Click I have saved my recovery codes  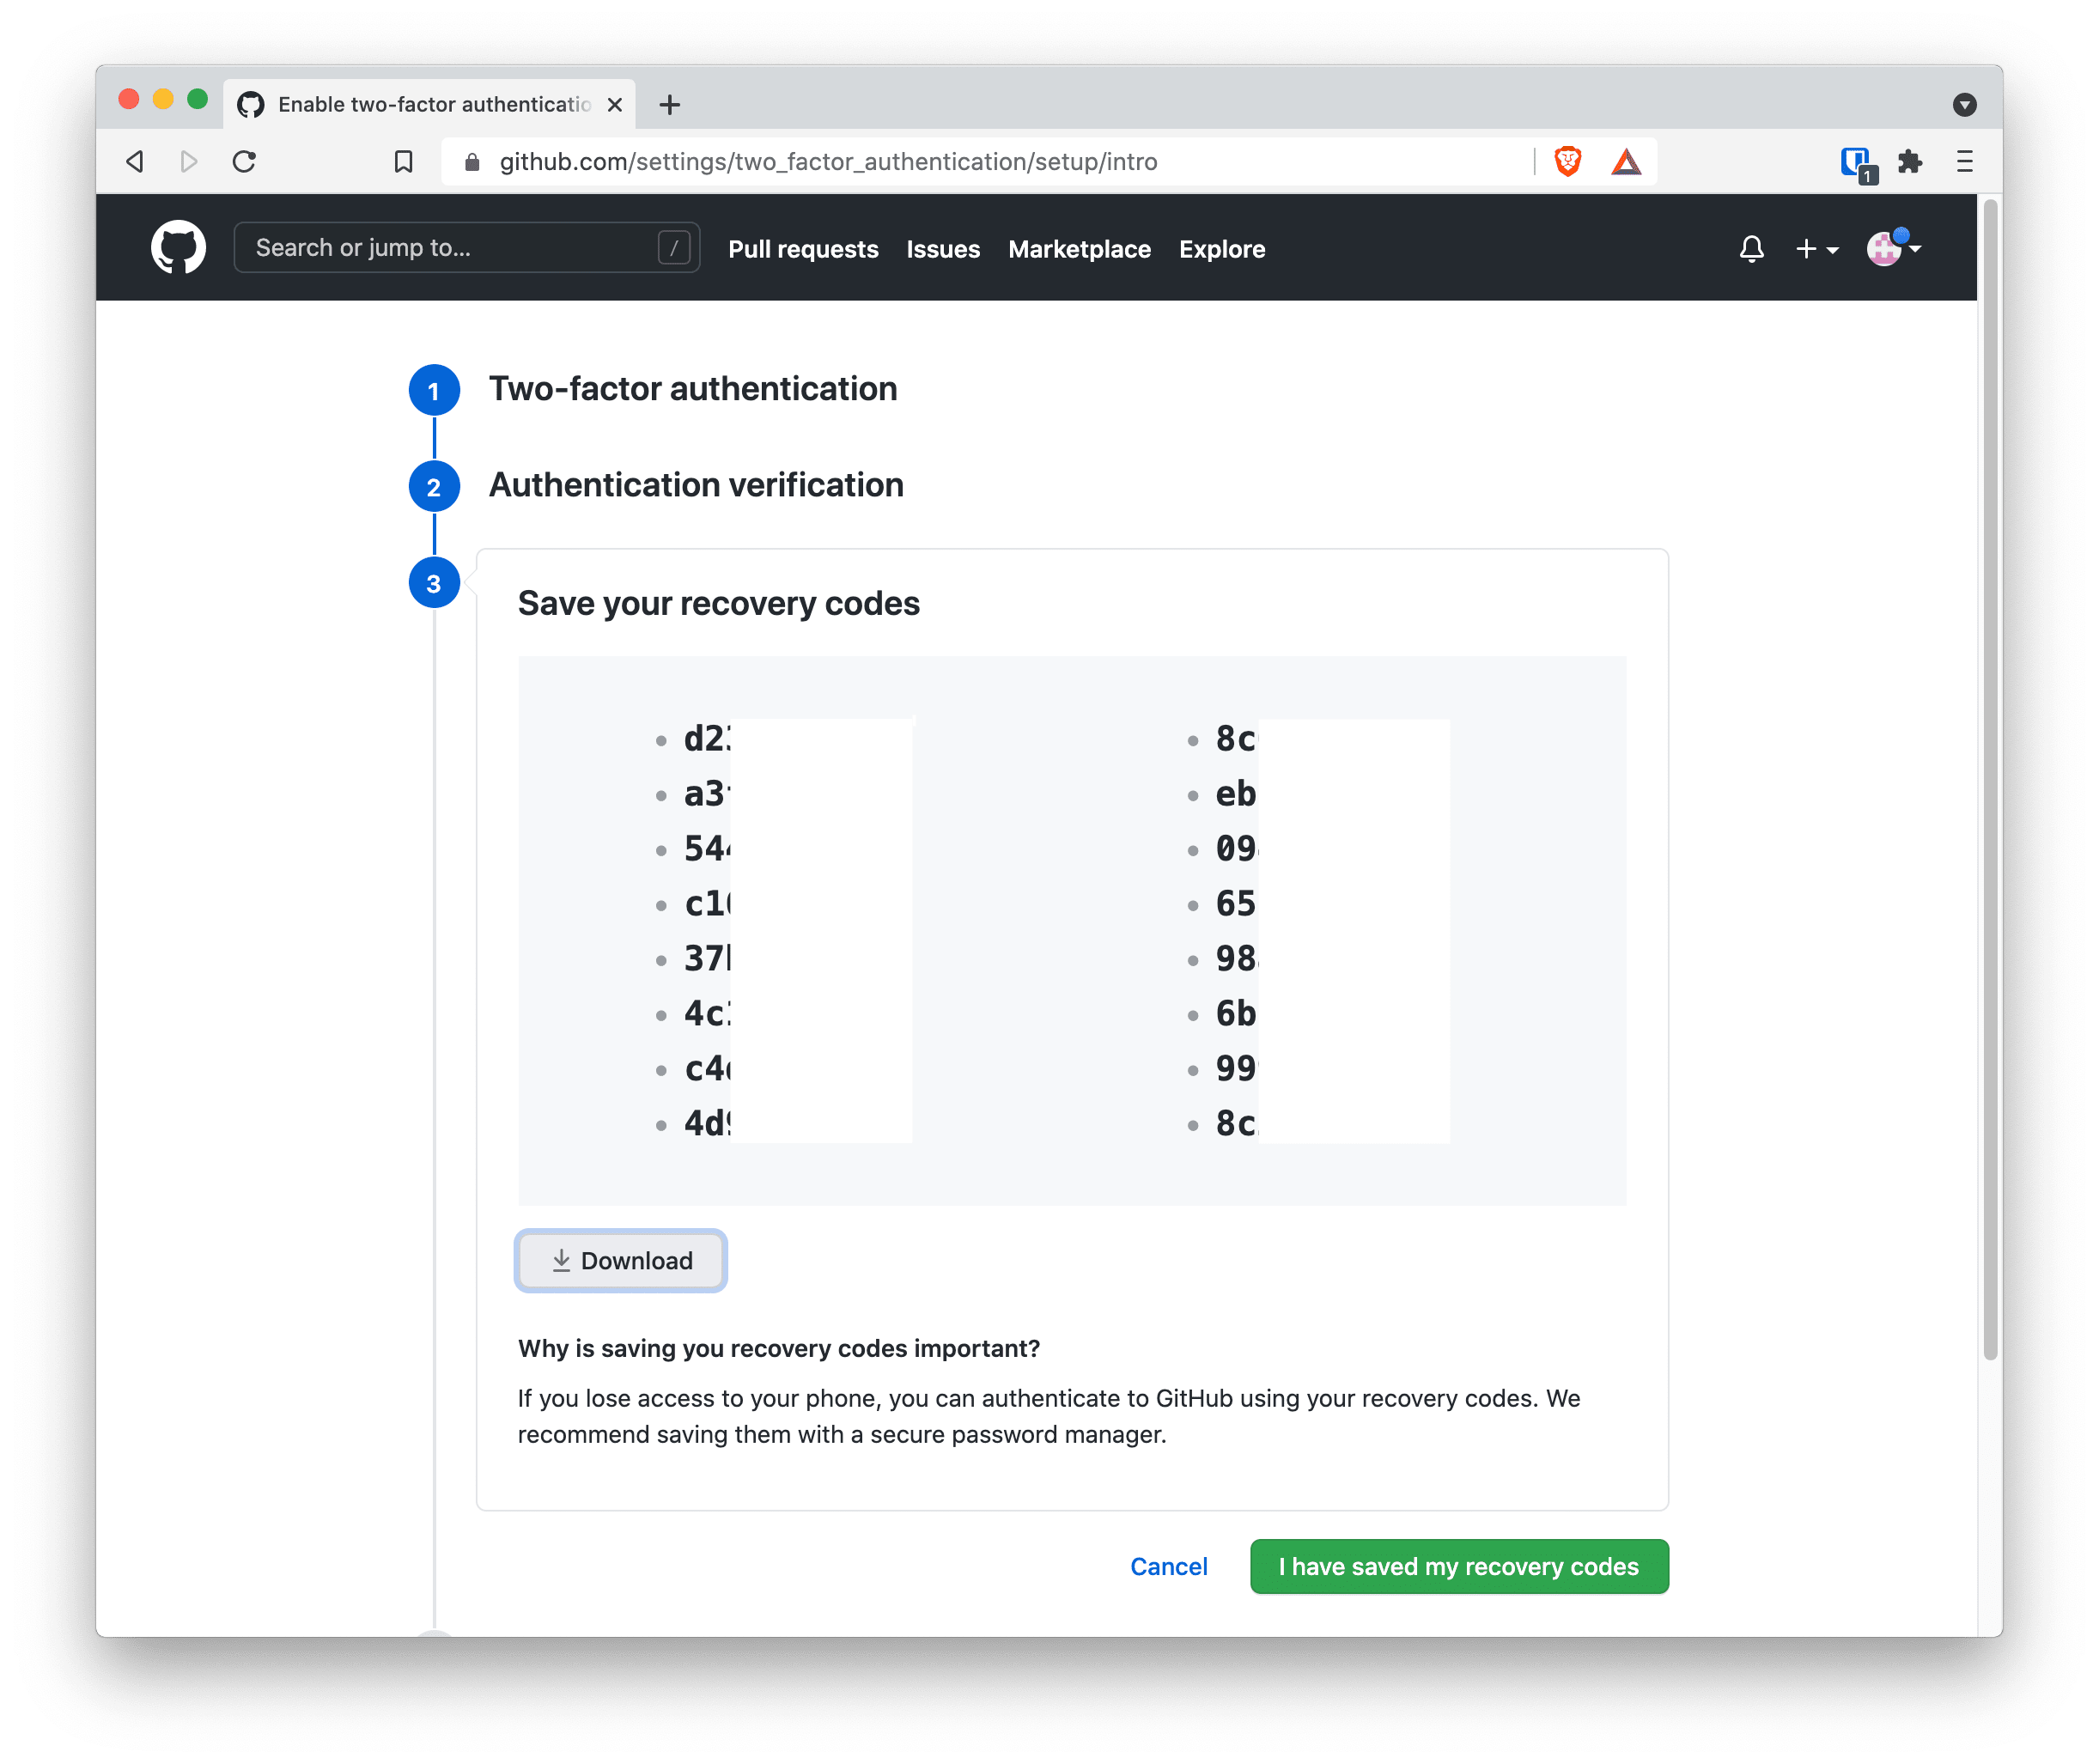1458,1565
